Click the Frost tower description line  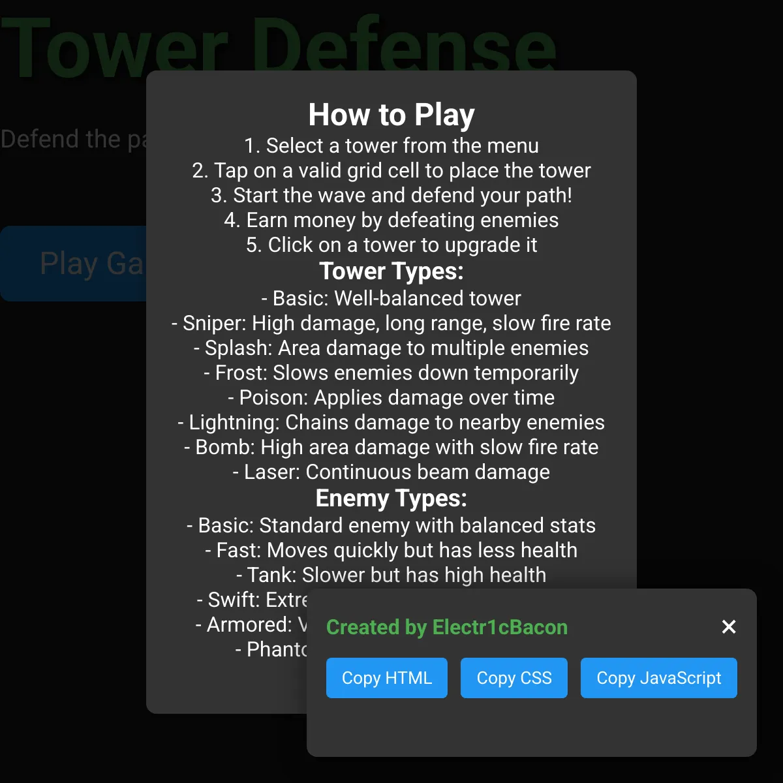(391, 373)
